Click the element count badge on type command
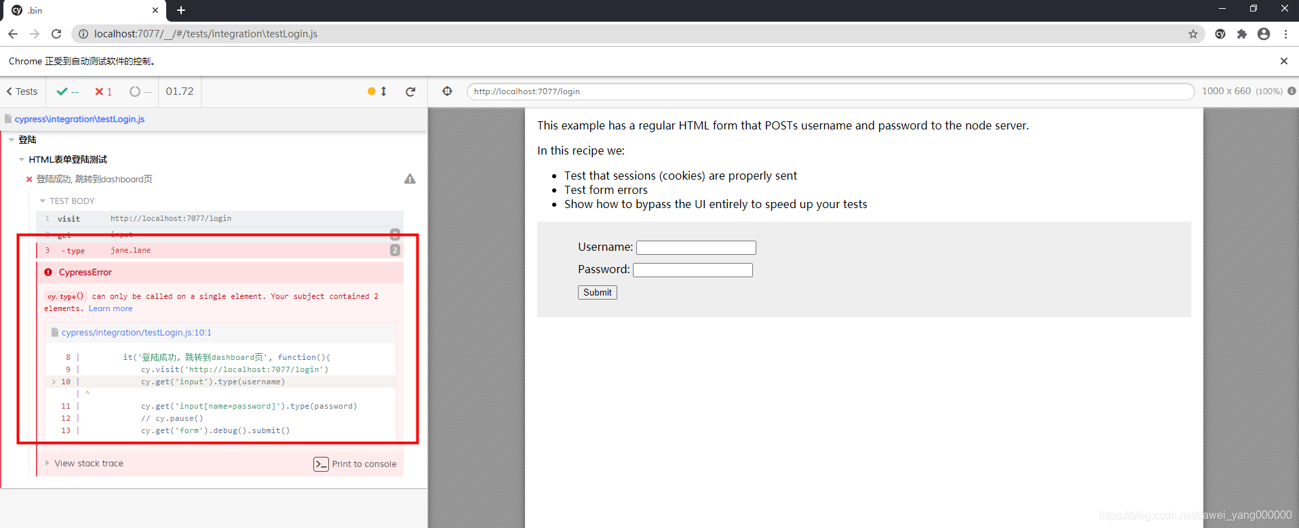Screen dimensions: 1299x528 coord(395,250)
